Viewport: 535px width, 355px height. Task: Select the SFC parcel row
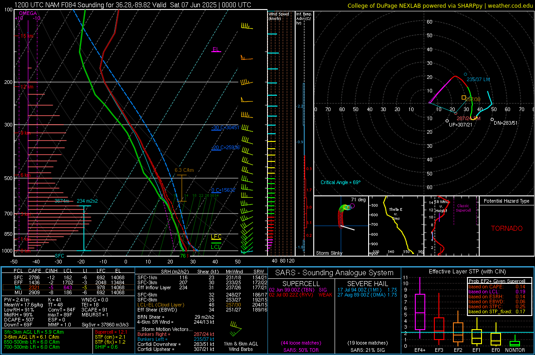click(x=68, y=277)
